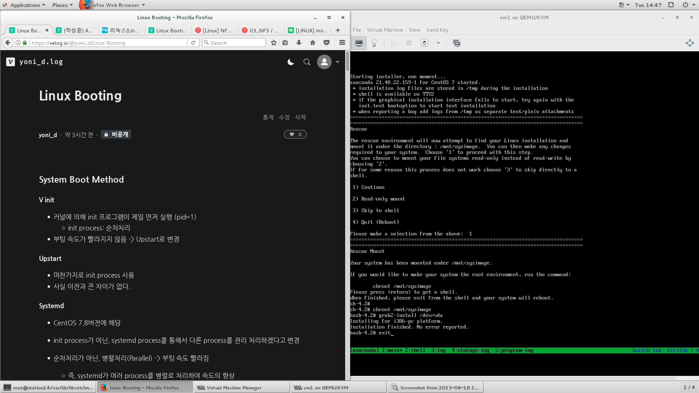Image resolution: width=699 pixels, height=393 pixels.
Task: Open the Firefox downloads arrow
Action: click(x=299, y=43)
